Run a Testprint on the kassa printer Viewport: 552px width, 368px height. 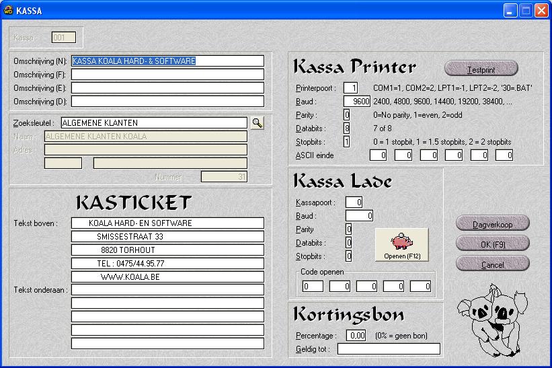(481, 69)
